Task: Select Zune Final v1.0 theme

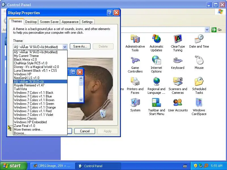Action: 40,126
